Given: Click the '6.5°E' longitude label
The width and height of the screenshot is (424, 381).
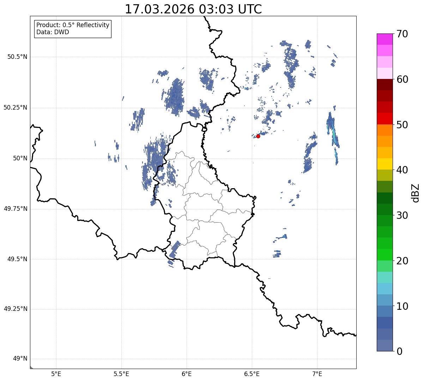Looking at the screenshot, I should coord(252,374).
